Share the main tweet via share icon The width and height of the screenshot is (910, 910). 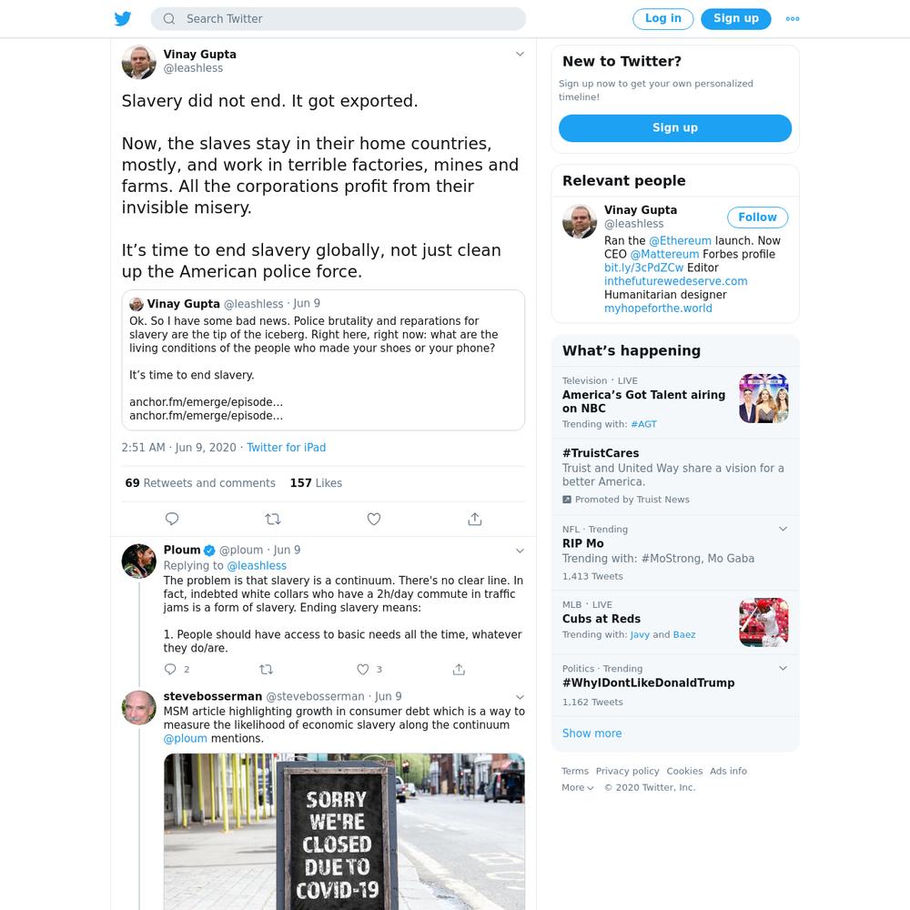click(475, 519)
